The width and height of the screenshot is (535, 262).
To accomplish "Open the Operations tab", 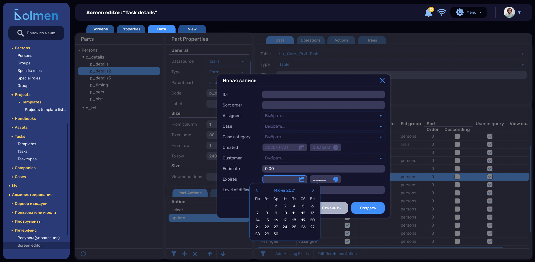I will pyautogui.click(x=311, y=40).
